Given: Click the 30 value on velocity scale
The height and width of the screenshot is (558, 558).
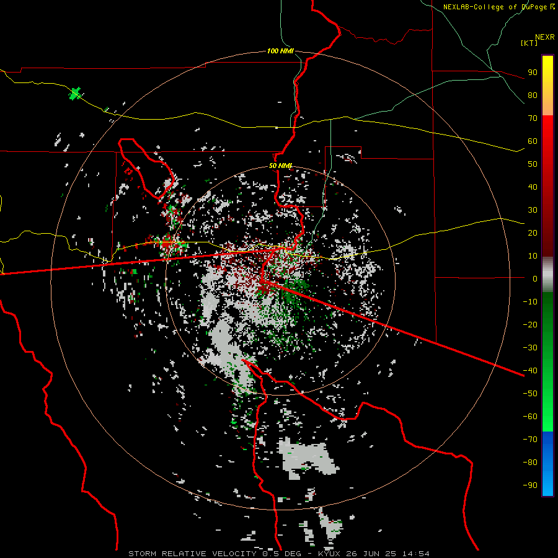Looking at the screenshot, I should pyautogui.click(x=533, y=210).
